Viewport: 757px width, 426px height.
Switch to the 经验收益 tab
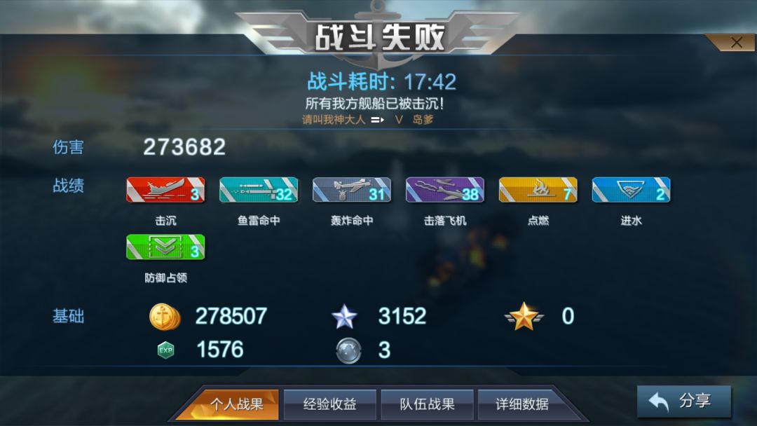click(329, 404)
